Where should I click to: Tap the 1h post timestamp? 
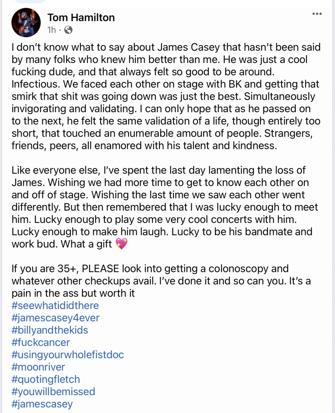coord(52,30)
